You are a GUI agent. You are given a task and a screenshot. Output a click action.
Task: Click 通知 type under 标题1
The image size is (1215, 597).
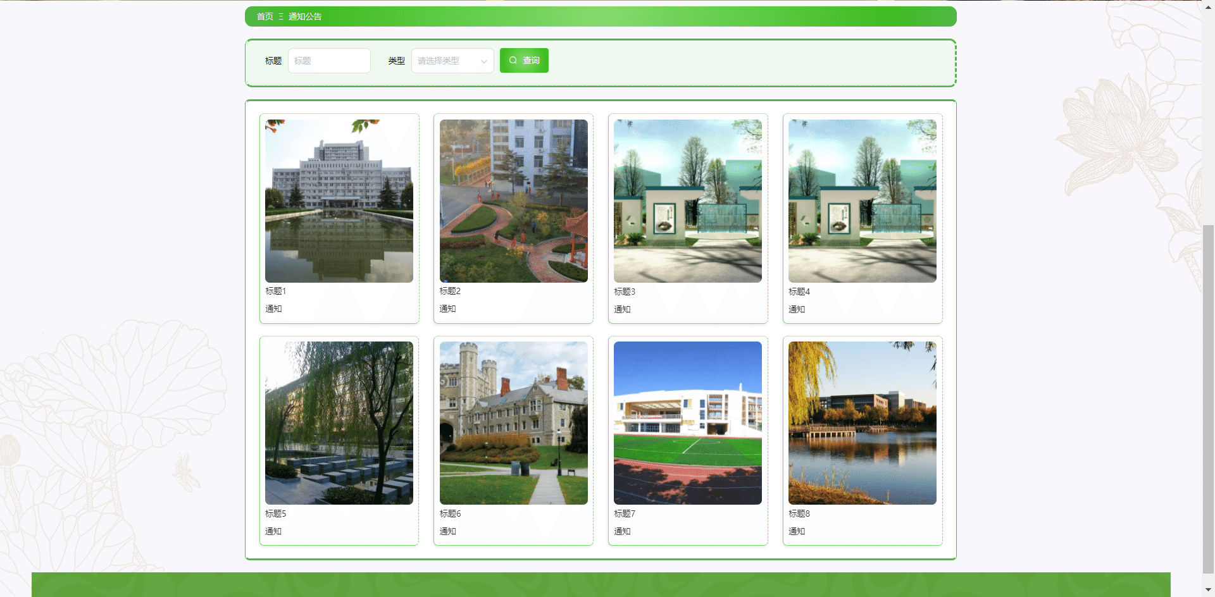pos(273,309)
